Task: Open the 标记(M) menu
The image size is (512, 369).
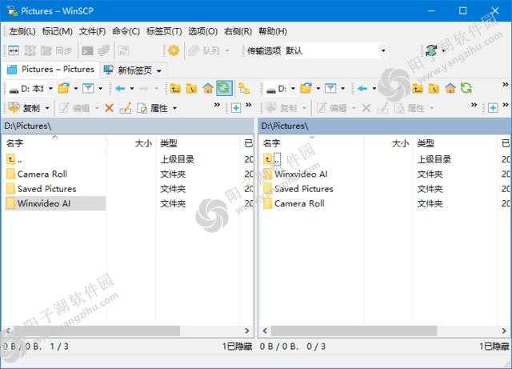Action: tap(57, 31)
